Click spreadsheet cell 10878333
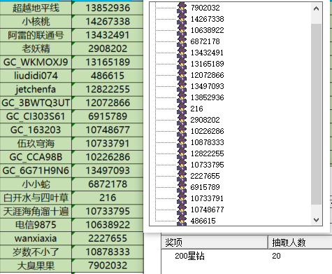The width and height of the screenshot is (332, 274). (x=108, y=252)
